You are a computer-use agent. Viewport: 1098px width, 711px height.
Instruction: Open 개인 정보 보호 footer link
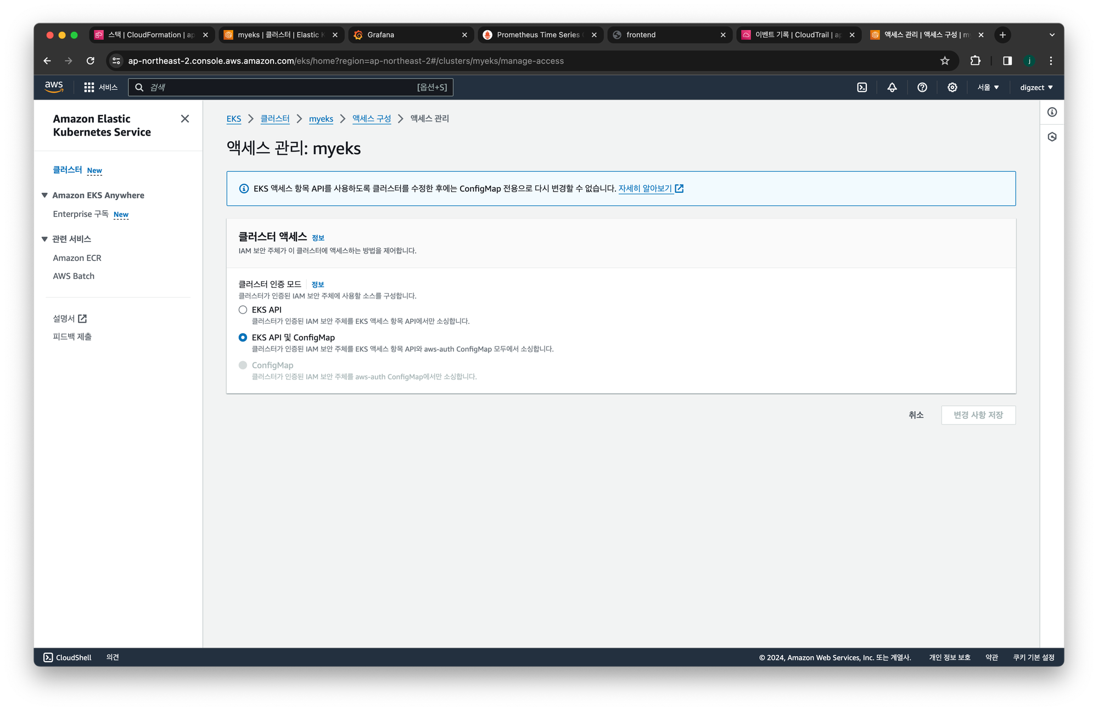[949, 657]
